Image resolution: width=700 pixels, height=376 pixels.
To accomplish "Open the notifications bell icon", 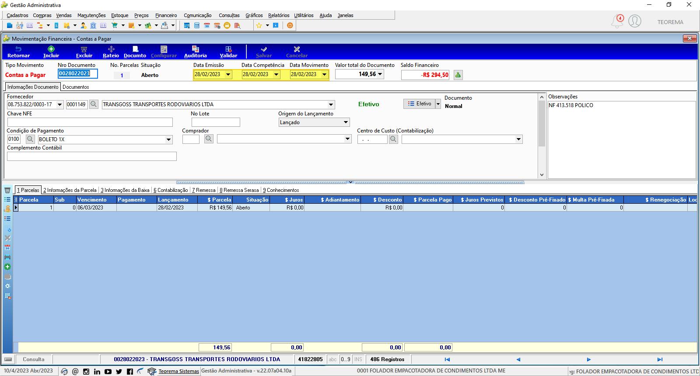I will 617,21.
